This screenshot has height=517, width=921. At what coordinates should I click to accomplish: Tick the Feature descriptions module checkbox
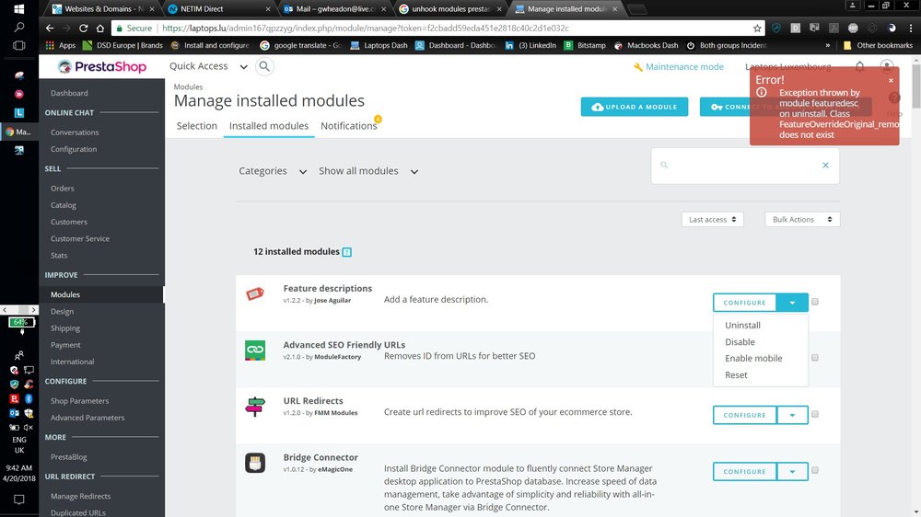click(x=815, y=302)
